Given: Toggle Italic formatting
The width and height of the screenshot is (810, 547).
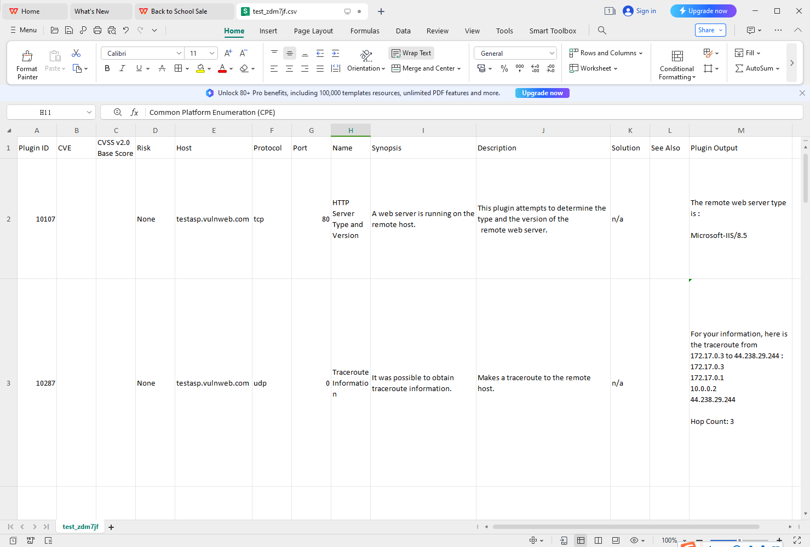Looking at the screenshot, I should point(122,68).
